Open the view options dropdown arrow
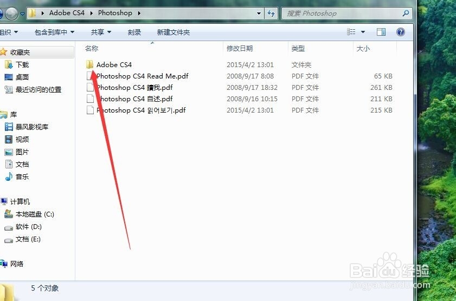This screenshot has width=456, height=301. [363, 32]
